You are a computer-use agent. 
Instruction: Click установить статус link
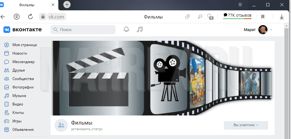(87, 129)
